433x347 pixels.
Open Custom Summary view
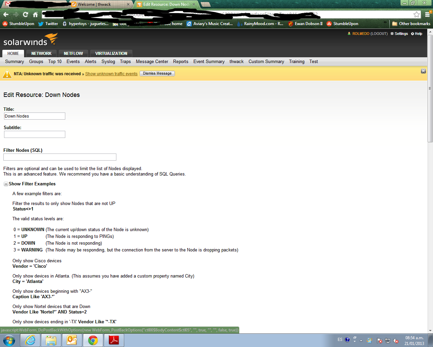click(x=266, y=62)
